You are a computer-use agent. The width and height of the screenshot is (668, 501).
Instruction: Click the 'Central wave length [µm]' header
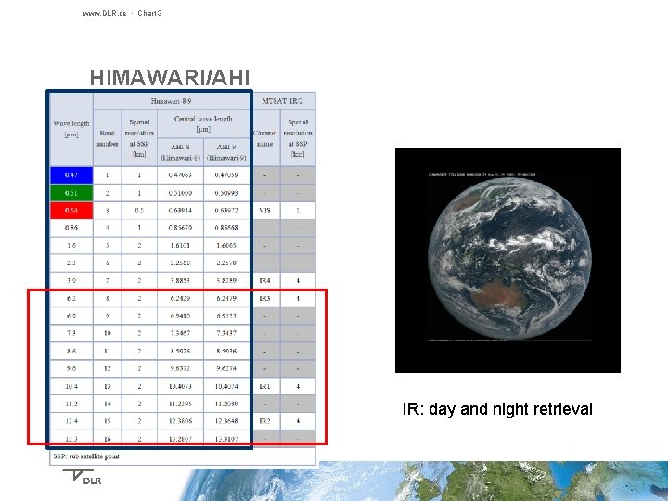click(203, 124)
